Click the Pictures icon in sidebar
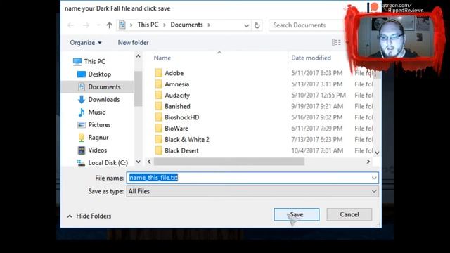 82,125
